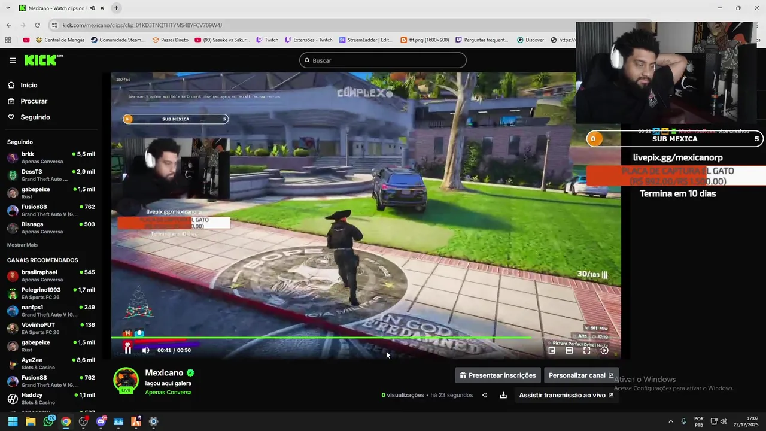This screenshot has width=766, height=431.
Task: Open Pelegrino1993 recommended channel
Action: [x=51, y=293]
